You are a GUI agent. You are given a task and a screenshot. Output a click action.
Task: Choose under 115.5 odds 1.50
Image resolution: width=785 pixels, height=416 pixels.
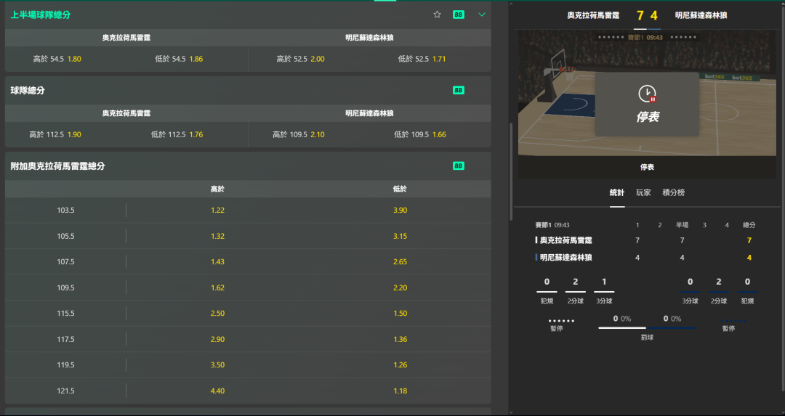point(400,313)
